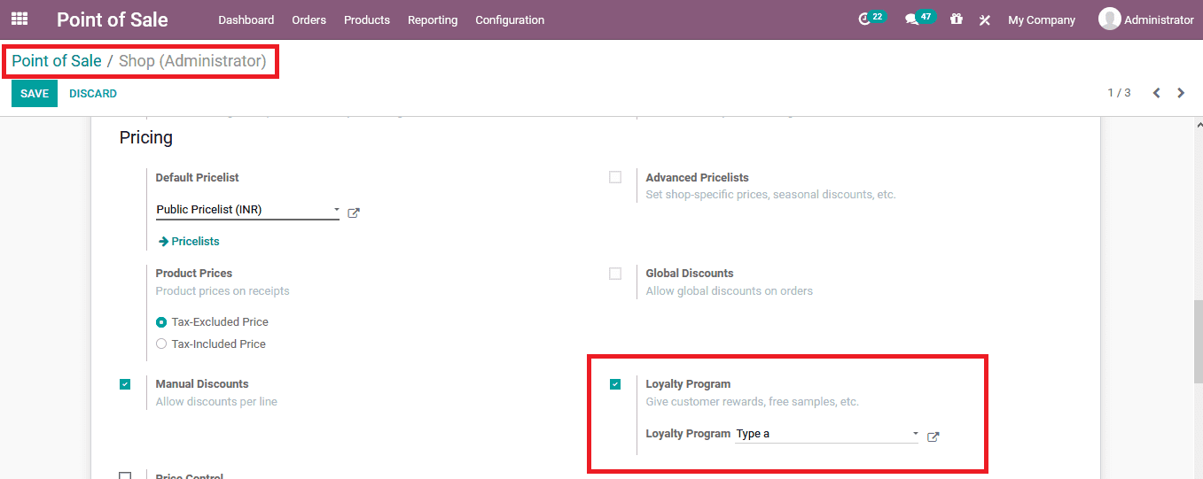
Task: Uncheck the Loyalty Program checkbox
Action: [x=615, y=384]
